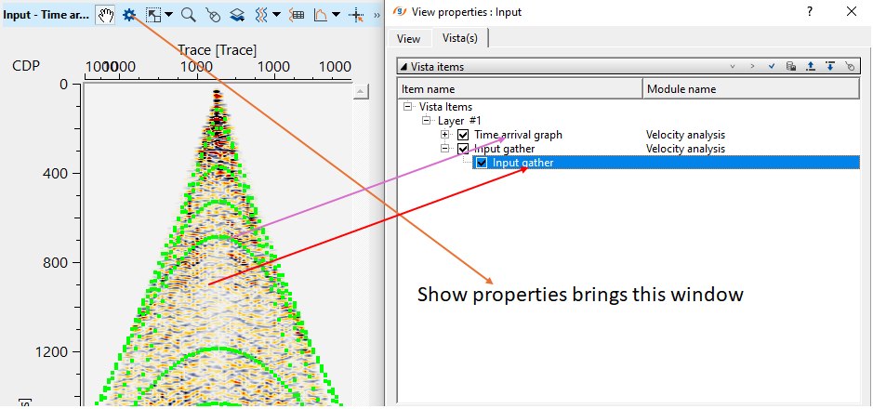Toggle the parent Input gather checkbox
Viewport: 873px width, 409px height.
(x=463, y=149)
